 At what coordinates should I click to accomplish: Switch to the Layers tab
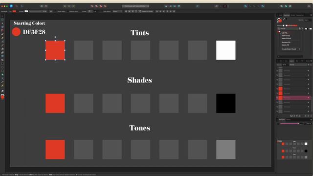click(x=291, y=61)
